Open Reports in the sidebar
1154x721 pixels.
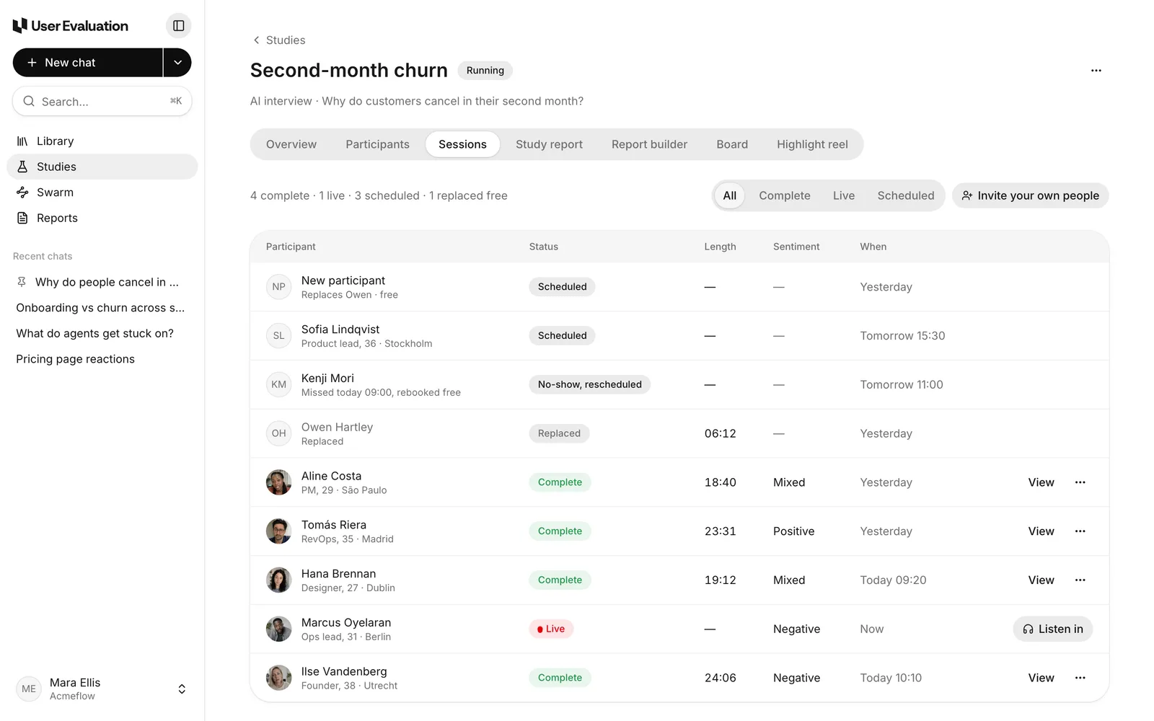102,218
